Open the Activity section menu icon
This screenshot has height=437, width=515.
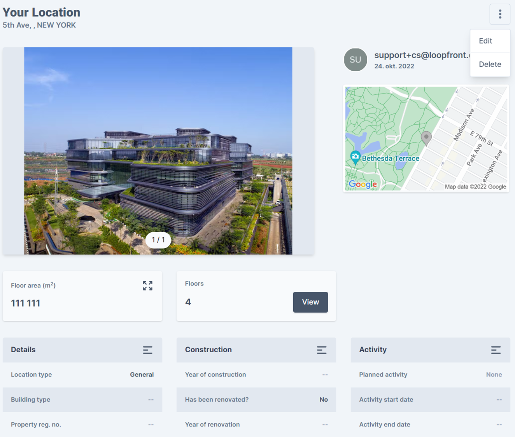[x=496, y=350]
